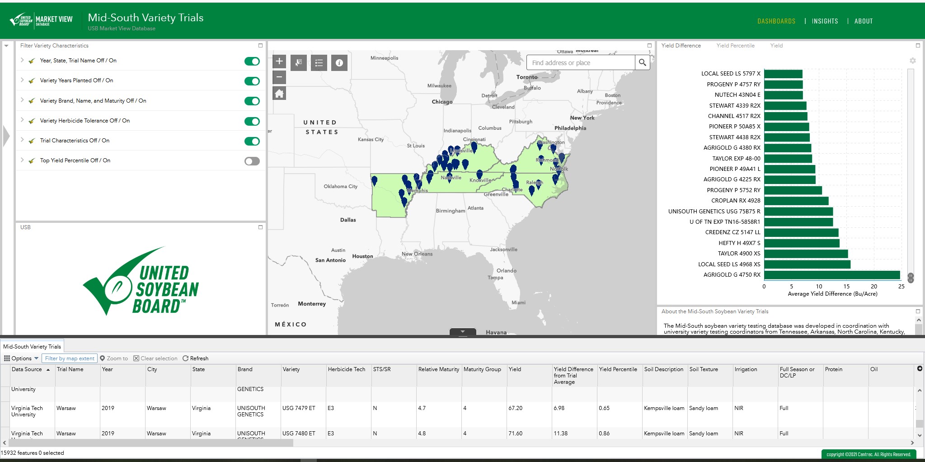Switch off Variety Herbicide Tolerance toggle

point(252,121)
